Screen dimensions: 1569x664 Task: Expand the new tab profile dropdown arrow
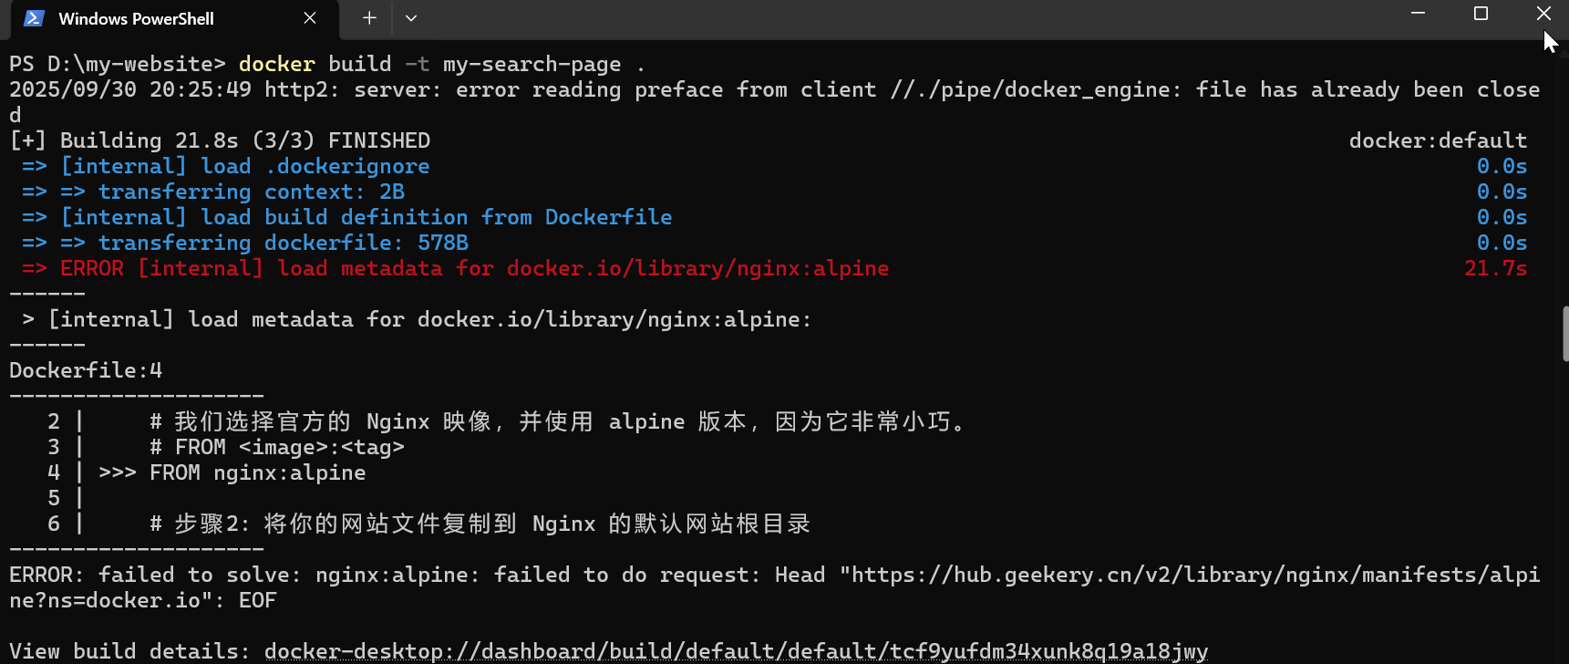pyautogui.click(x=411, y=18)
